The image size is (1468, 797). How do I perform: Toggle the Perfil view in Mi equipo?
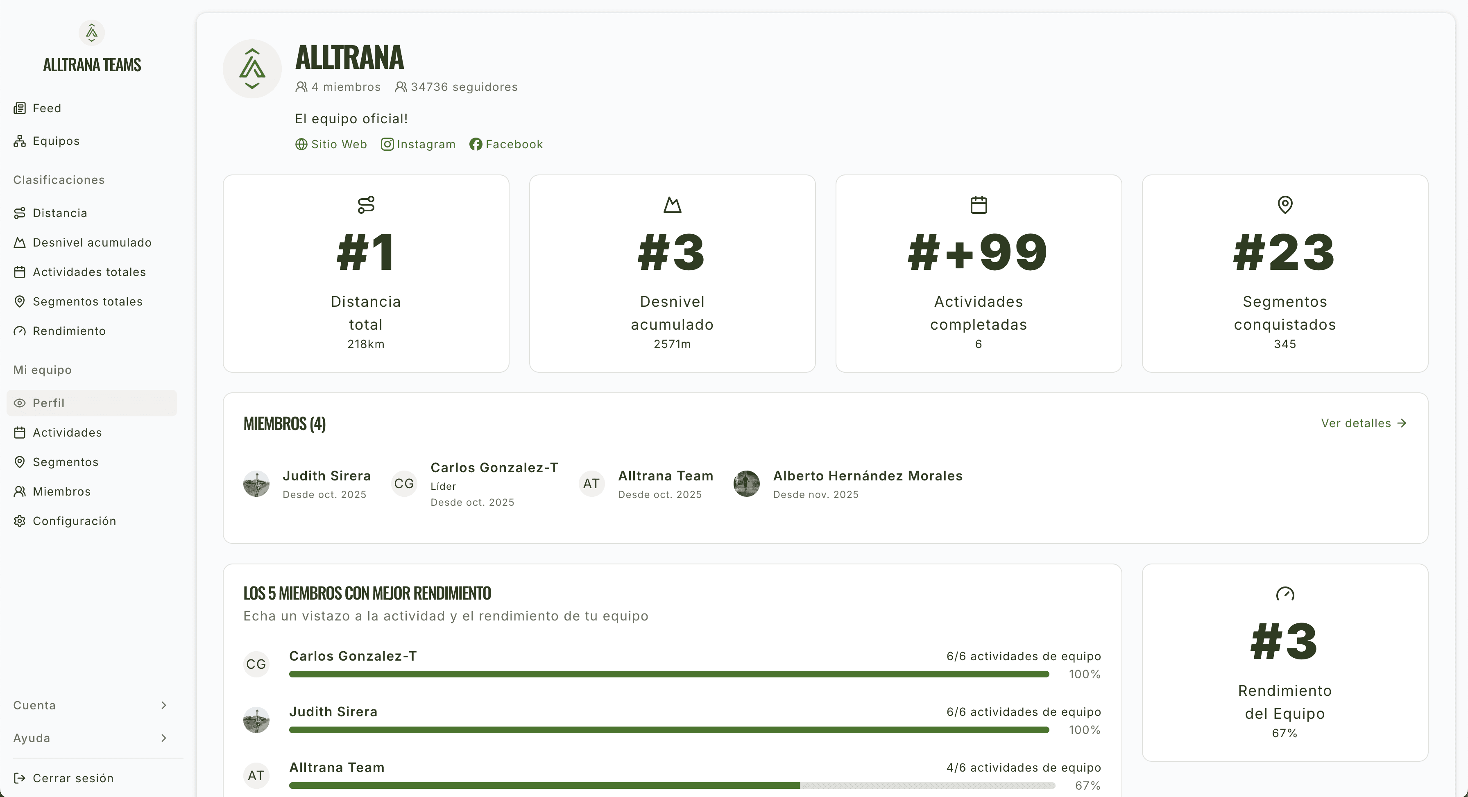pyautogui.click(x=49, y=403)
